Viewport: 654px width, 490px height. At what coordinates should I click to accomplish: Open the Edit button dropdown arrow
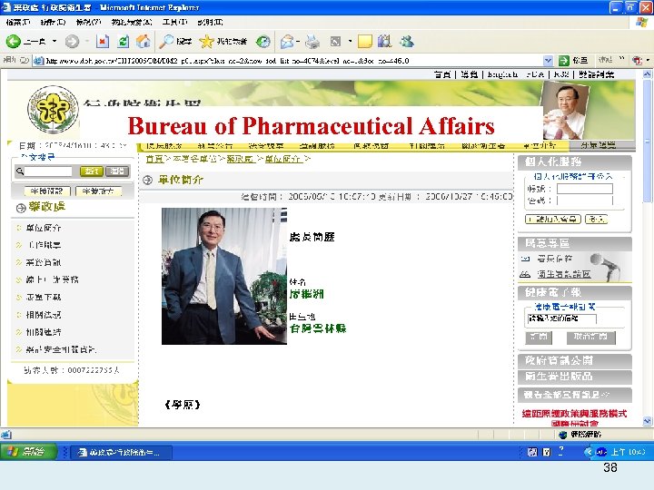pos(350,41)
